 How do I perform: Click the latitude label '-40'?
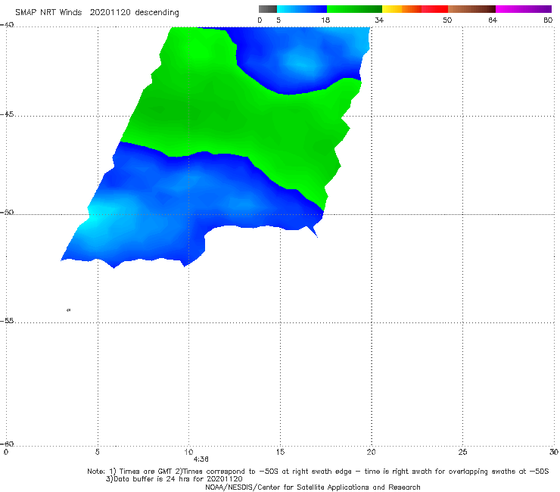click(x=7, y=25)
